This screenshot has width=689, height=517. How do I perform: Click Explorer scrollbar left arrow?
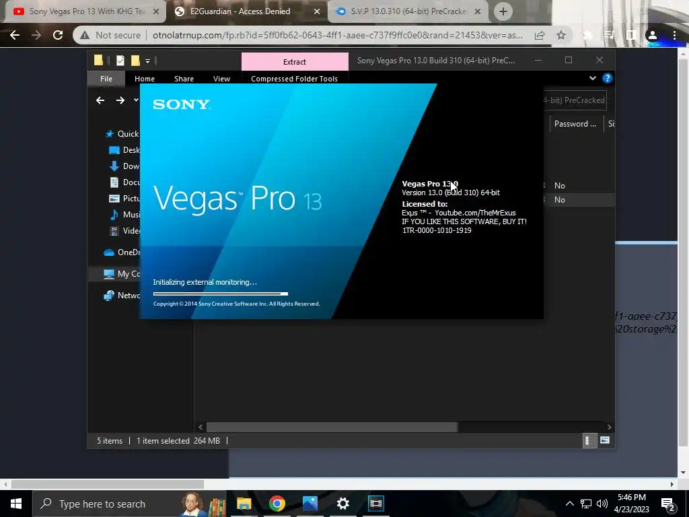(201, 427)
